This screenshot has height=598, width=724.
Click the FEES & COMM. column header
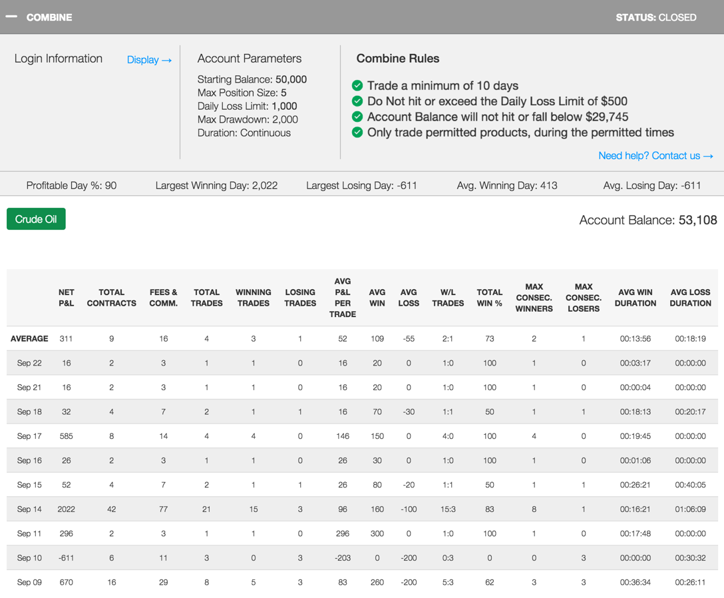(163, 298)
